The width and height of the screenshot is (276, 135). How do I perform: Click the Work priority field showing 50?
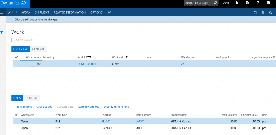[x=31, y=64]
